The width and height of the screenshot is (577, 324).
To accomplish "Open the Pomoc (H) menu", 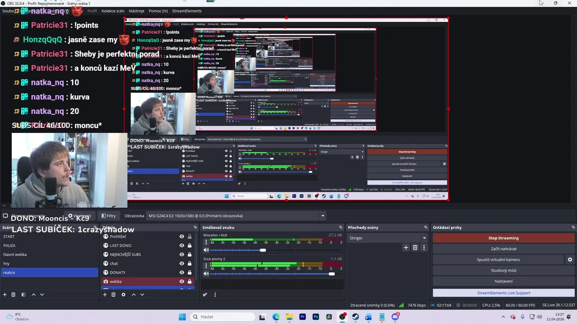I will click(x=158, y=11).
